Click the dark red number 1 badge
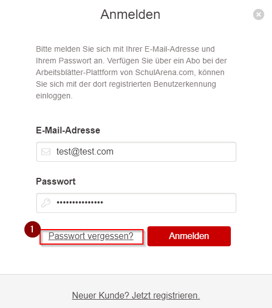 coord(32,229)
